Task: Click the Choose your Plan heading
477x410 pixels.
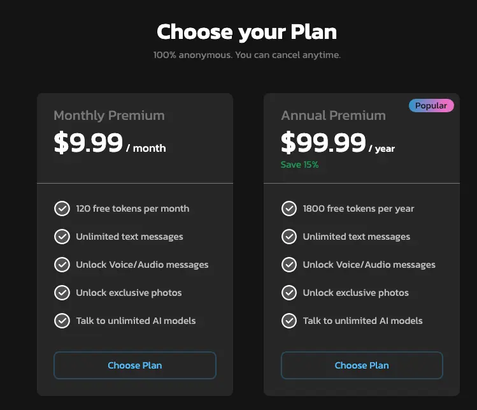Action: [x=246, y=32]
